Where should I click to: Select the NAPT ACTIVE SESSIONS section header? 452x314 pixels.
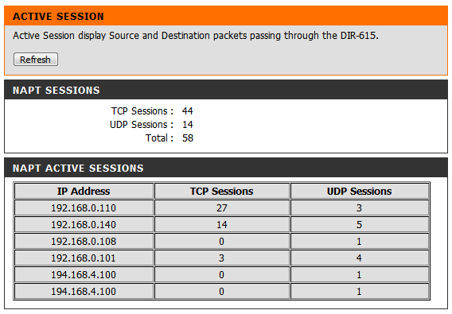coord(226,168)
